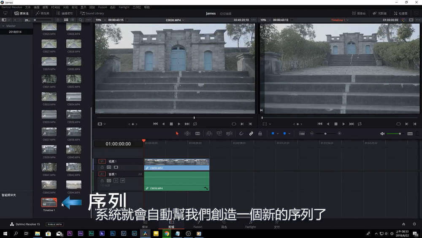Screen dimensions: 422x238
Task: Go to last frame in timeline viewer
Action: 352,124
